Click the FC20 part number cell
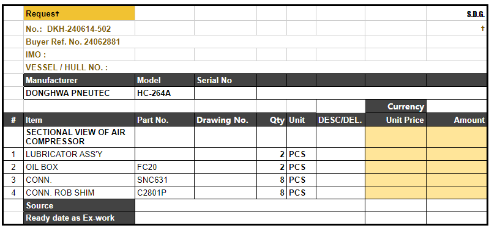Viewport: 489px width, 228px height. pos(165,167)
